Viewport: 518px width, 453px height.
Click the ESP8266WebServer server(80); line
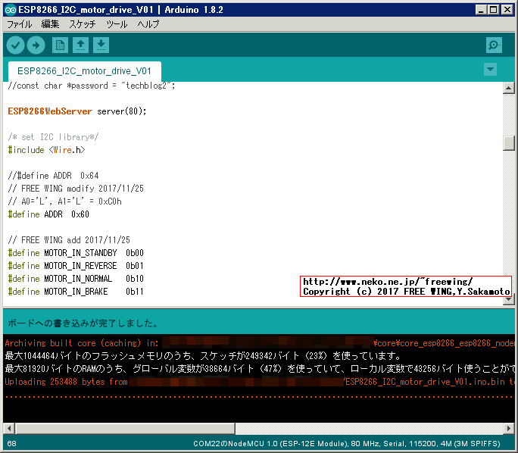(77, 111)
